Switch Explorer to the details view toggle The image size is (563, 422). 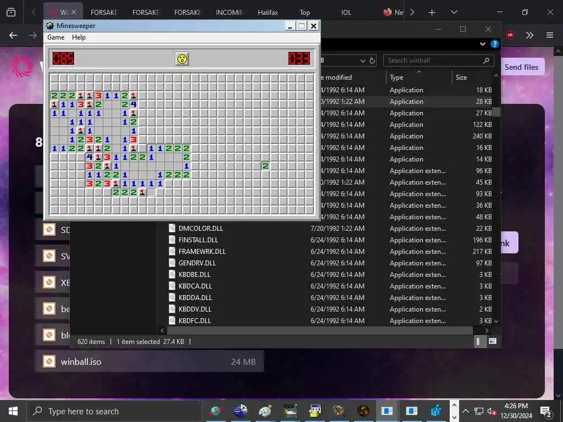(478, 341)
